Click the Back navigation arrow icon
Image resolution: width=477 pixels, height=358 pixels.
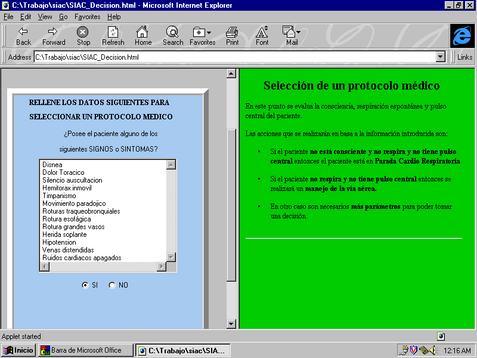[23, 32]
